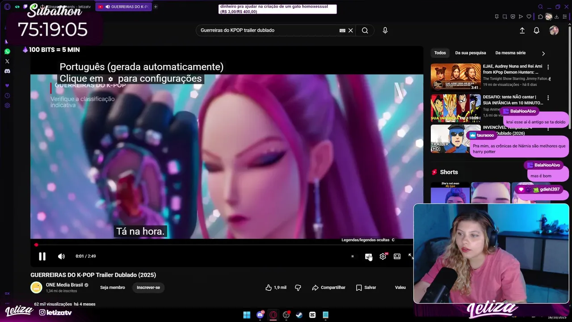Seek on the red video progress bar

(x=223, y=245)
